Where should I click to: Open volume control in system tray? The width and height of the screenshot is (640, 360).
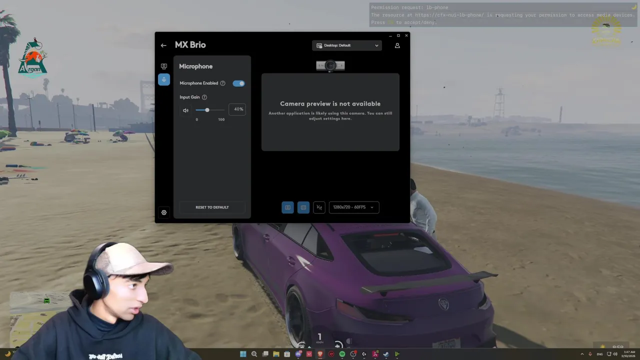[615, 354]
